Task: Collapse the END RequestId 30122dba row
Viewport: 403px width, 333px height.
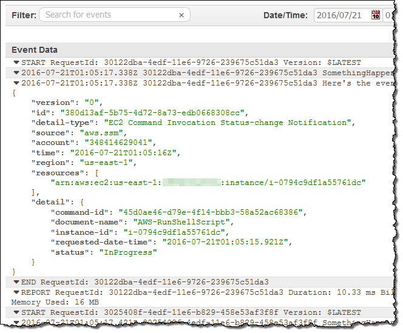Action: 16,282
